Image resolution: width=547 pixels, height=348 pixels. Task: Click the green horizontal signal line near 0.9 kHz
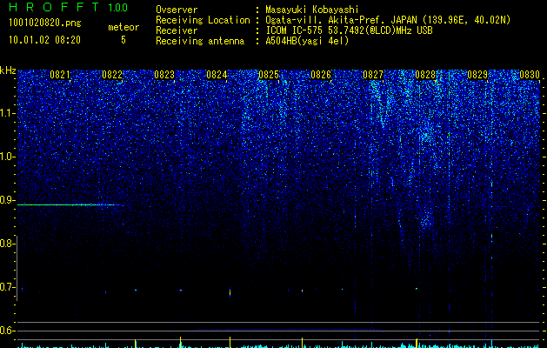click(70, 205)
